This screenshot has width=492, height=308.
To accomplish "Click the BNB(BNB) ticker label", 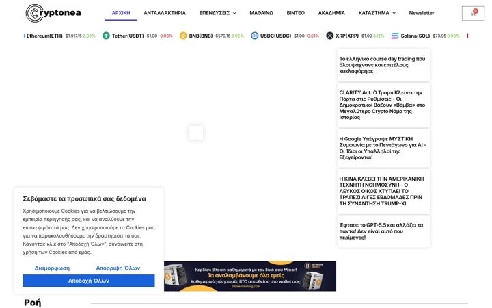I will (x=201, y=36).
